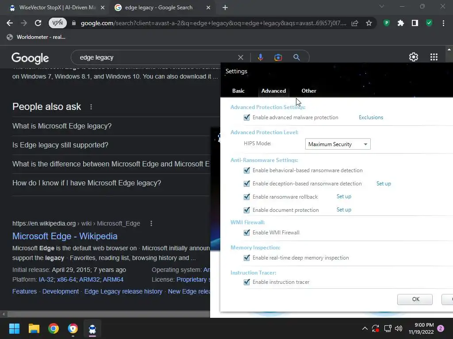Open Google Chrome from taskbar

coord(54,328)
